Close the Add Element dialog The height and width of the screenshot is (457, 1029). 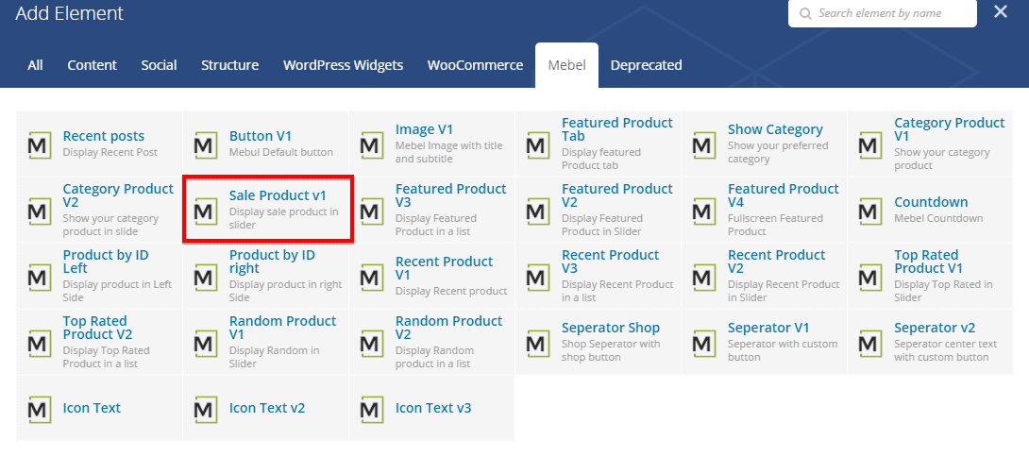1001,12
